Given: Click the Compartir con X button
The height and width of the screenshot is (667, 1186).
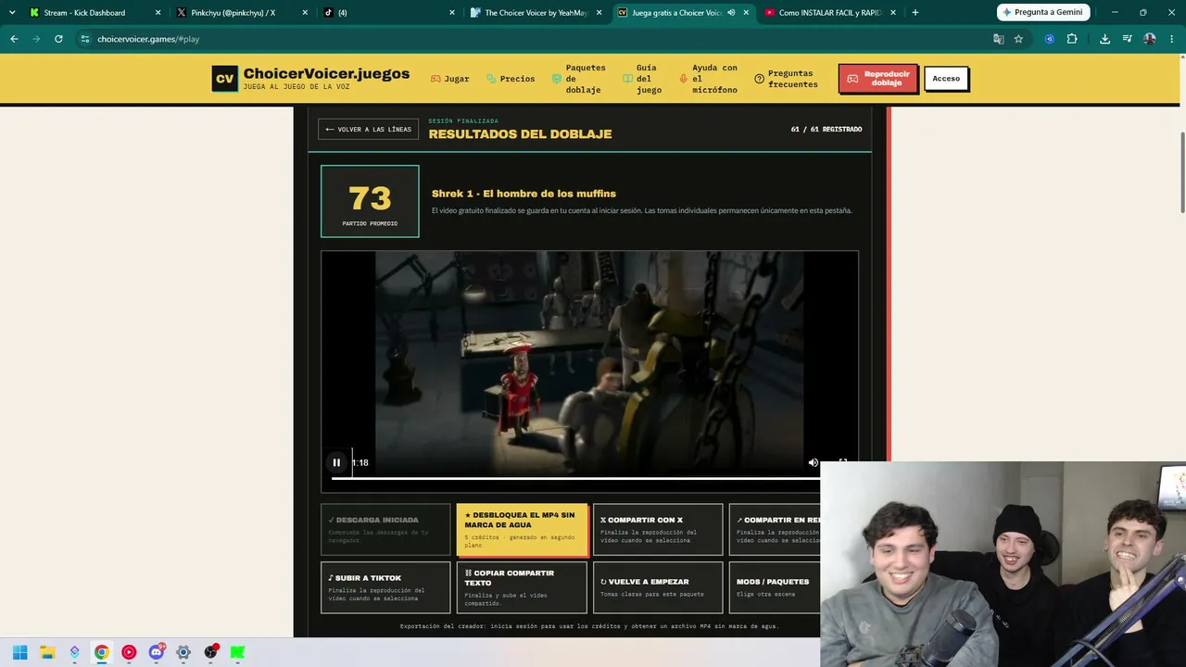Looking at the screenshot, I should [x=658, y=530].
